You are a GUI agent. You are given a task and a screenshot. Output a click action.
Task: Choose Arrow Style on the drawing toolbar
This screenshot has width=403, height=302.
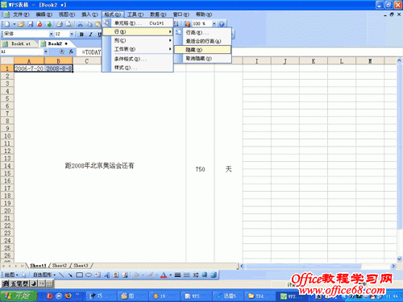click(x=196, y=275)
